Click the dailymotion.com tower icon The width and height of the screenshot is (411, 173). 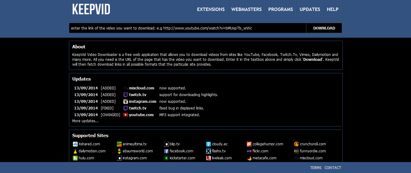pos(75,151)
